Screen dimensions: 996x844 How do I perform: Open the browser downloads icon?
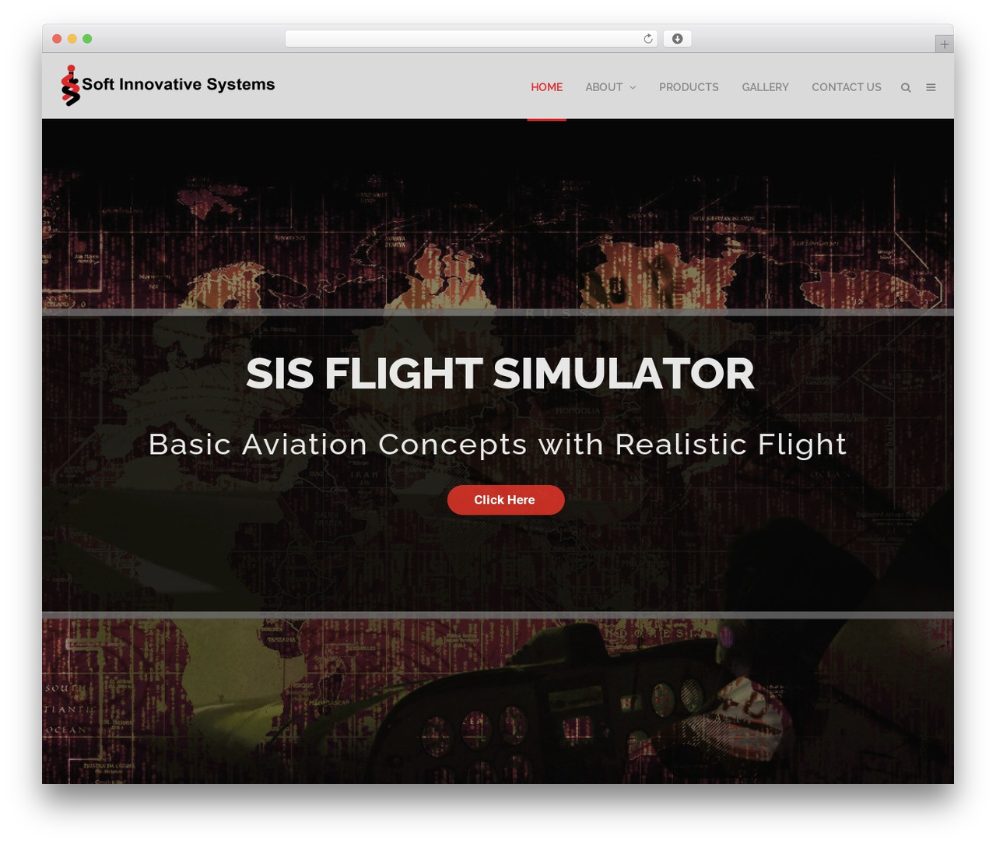tap(678, 39)
